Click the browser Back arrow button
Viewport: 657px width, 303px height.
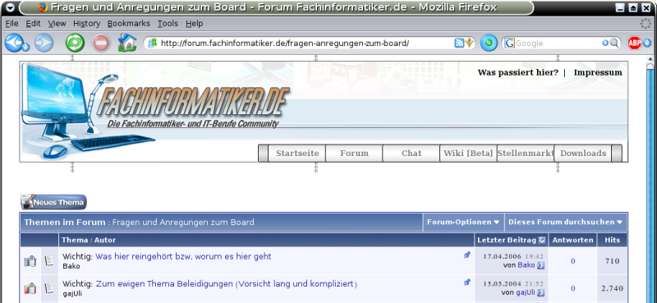[14, 43]
